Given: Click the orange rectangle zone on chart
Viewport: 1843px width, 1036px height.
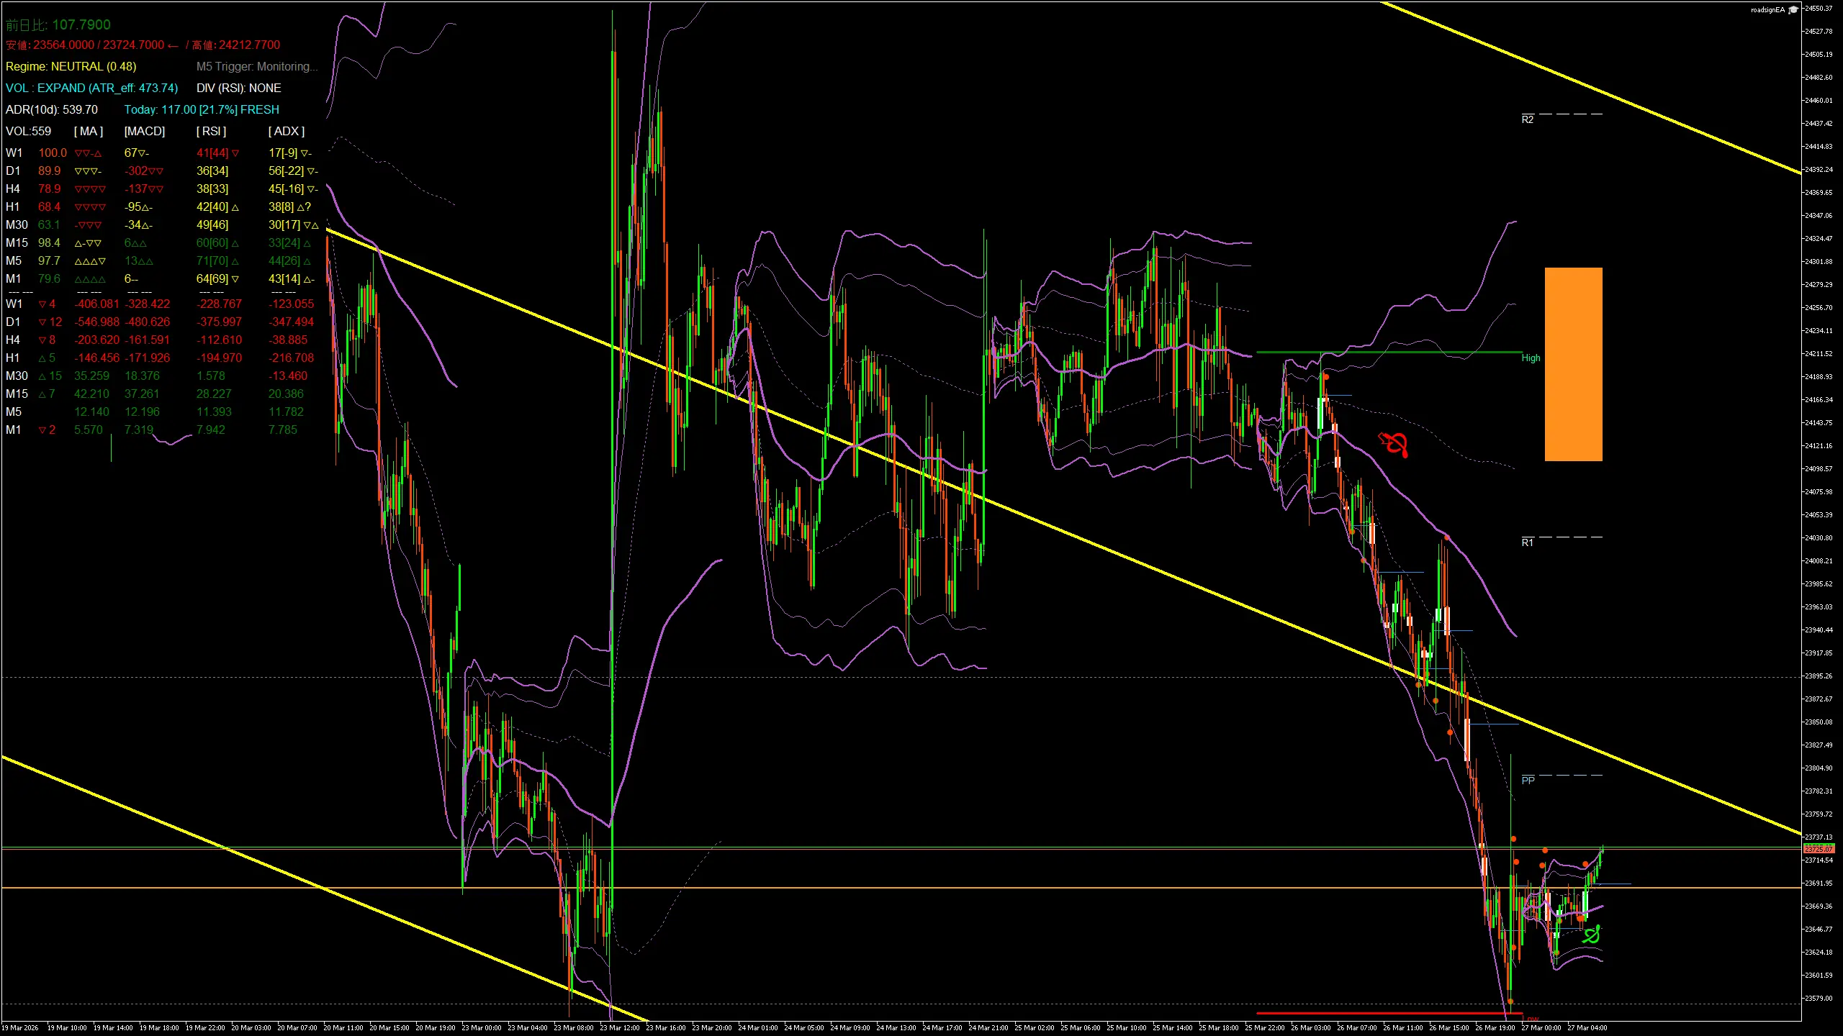Looking at the screenshot, I should 1573,364.
